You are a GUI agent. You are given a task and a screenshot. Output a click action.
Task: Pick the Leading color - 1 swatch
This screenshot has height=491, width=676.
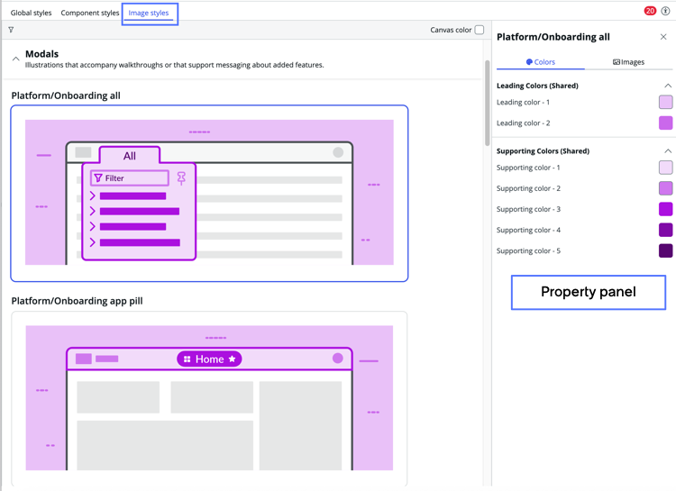click(x=666, y=102)
